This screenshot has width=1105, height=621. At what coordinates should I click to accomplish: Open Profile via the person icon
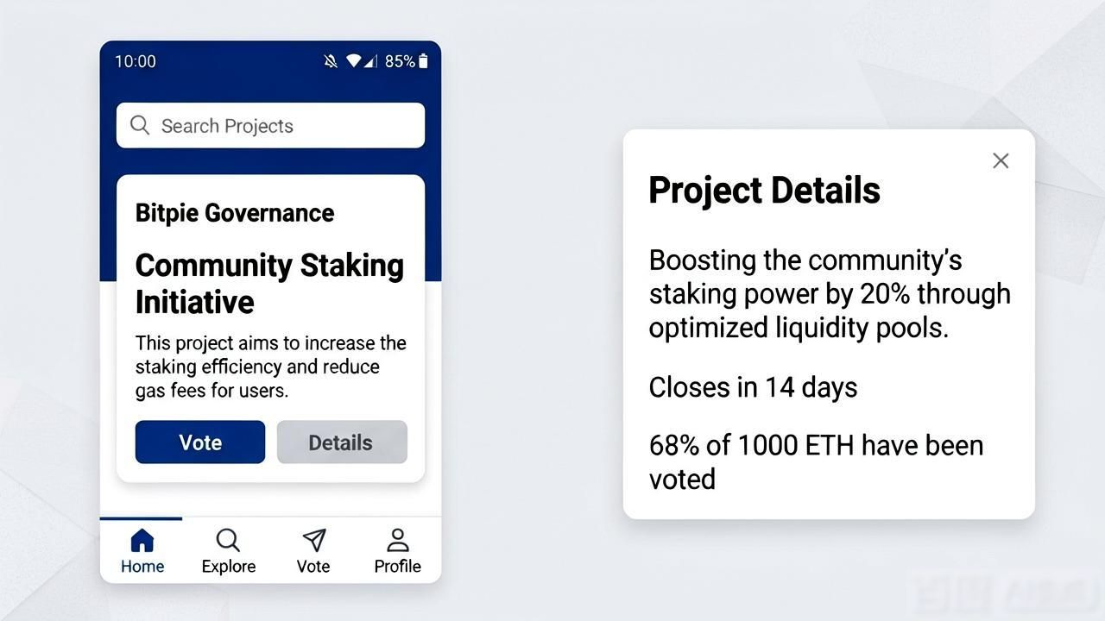pos(398,540)
